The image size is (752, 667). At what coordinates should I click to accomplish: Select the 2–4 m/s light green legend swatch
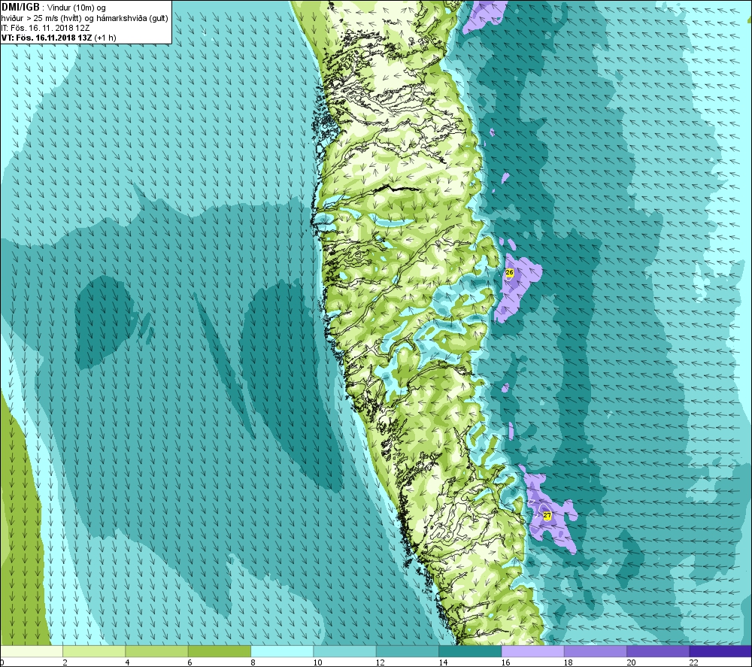coord(94,651)
